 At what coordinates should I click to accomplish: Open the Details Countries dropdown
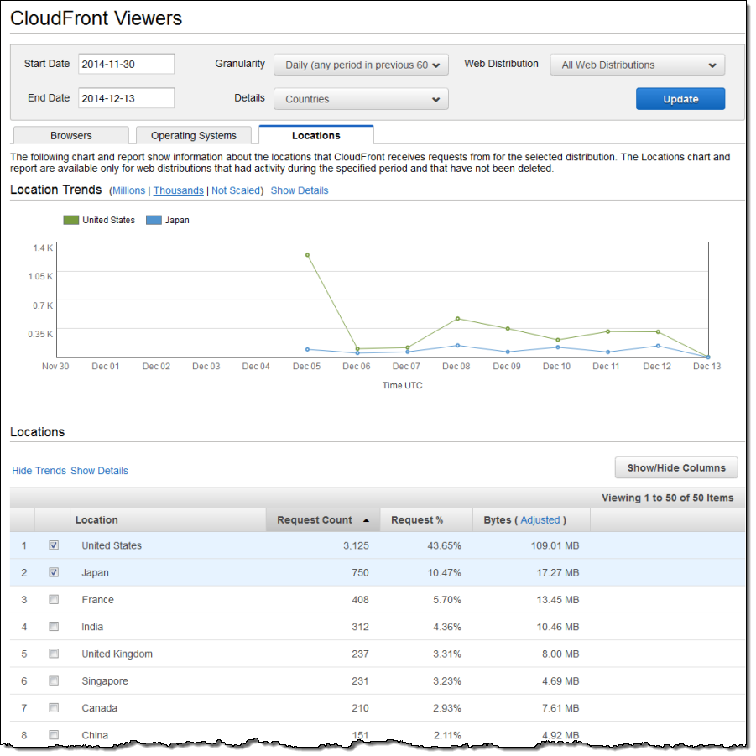pos(361,99)
